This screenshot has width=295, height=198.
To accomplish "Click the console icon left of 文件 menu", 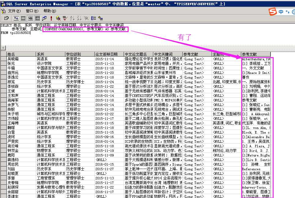I will point(3,11).
